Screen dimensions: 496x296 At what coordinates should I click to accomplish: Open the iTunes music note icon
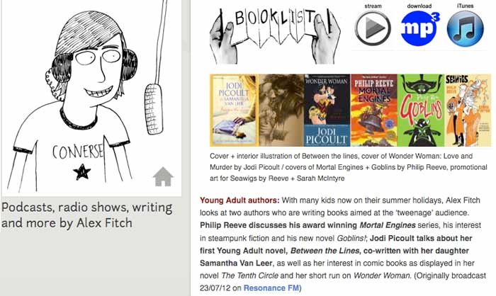click(466, 28)
